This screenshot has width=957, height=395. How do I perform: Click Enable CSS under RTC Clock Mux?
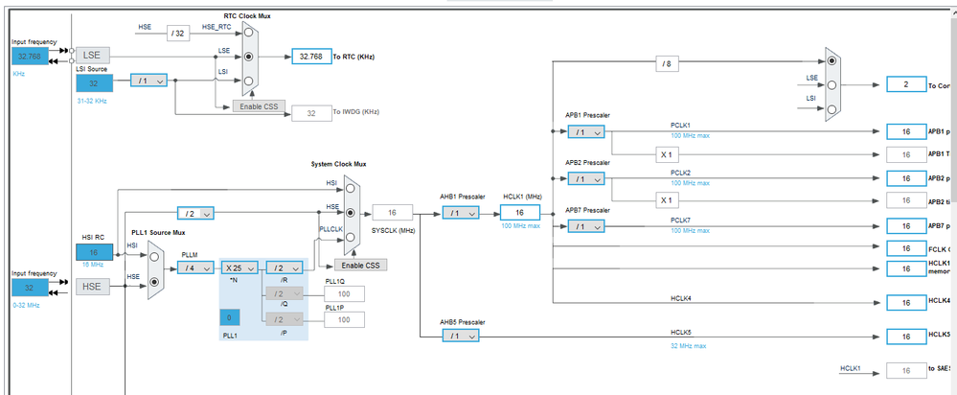(x=259, y=105)
